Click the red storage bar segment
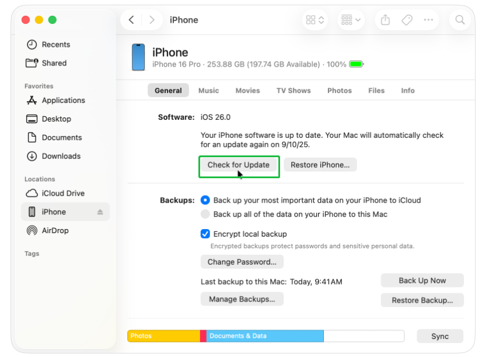The width and height of the screenshot is (489, 357). [x=203, y=336]
